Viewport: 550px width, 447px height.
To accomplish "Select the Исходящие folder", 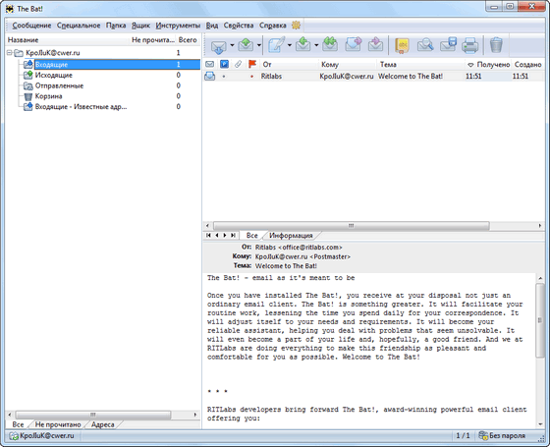I will click(54, 75).
